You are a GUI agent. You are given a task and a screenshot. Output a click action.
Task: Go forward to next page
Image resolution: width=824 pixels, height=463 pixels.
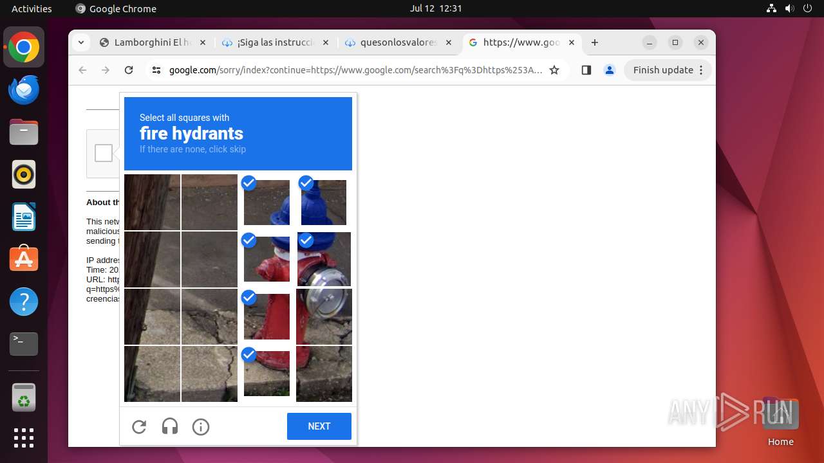tap(106, 70)
